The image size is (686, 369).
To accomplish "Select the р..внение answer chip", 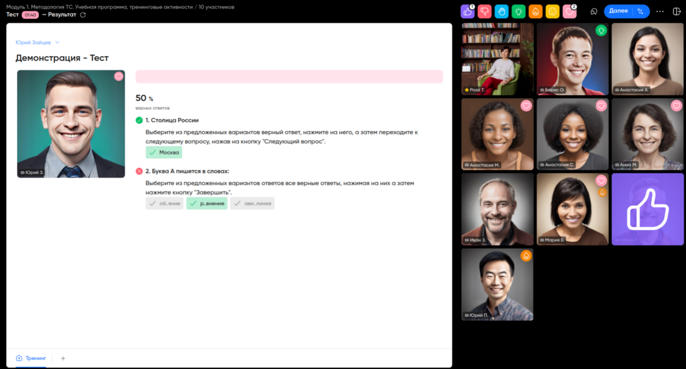I will pos(207,203).
